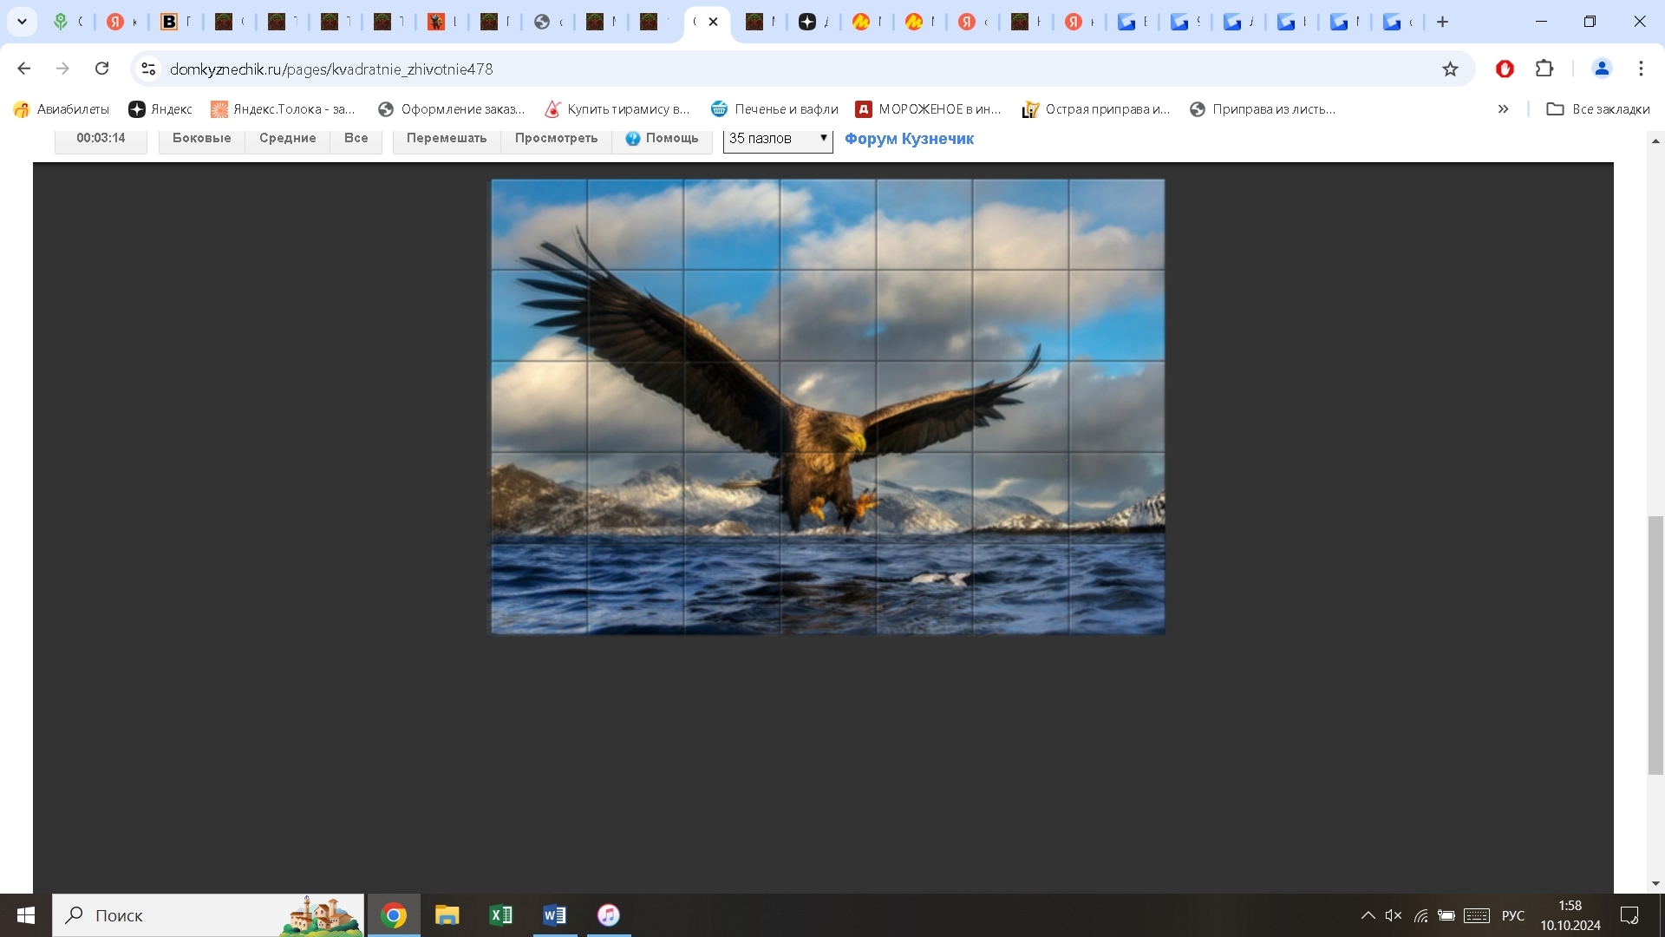Open the Приправа из листь bookmark

pyautogui.click(x=1263, y=109)
